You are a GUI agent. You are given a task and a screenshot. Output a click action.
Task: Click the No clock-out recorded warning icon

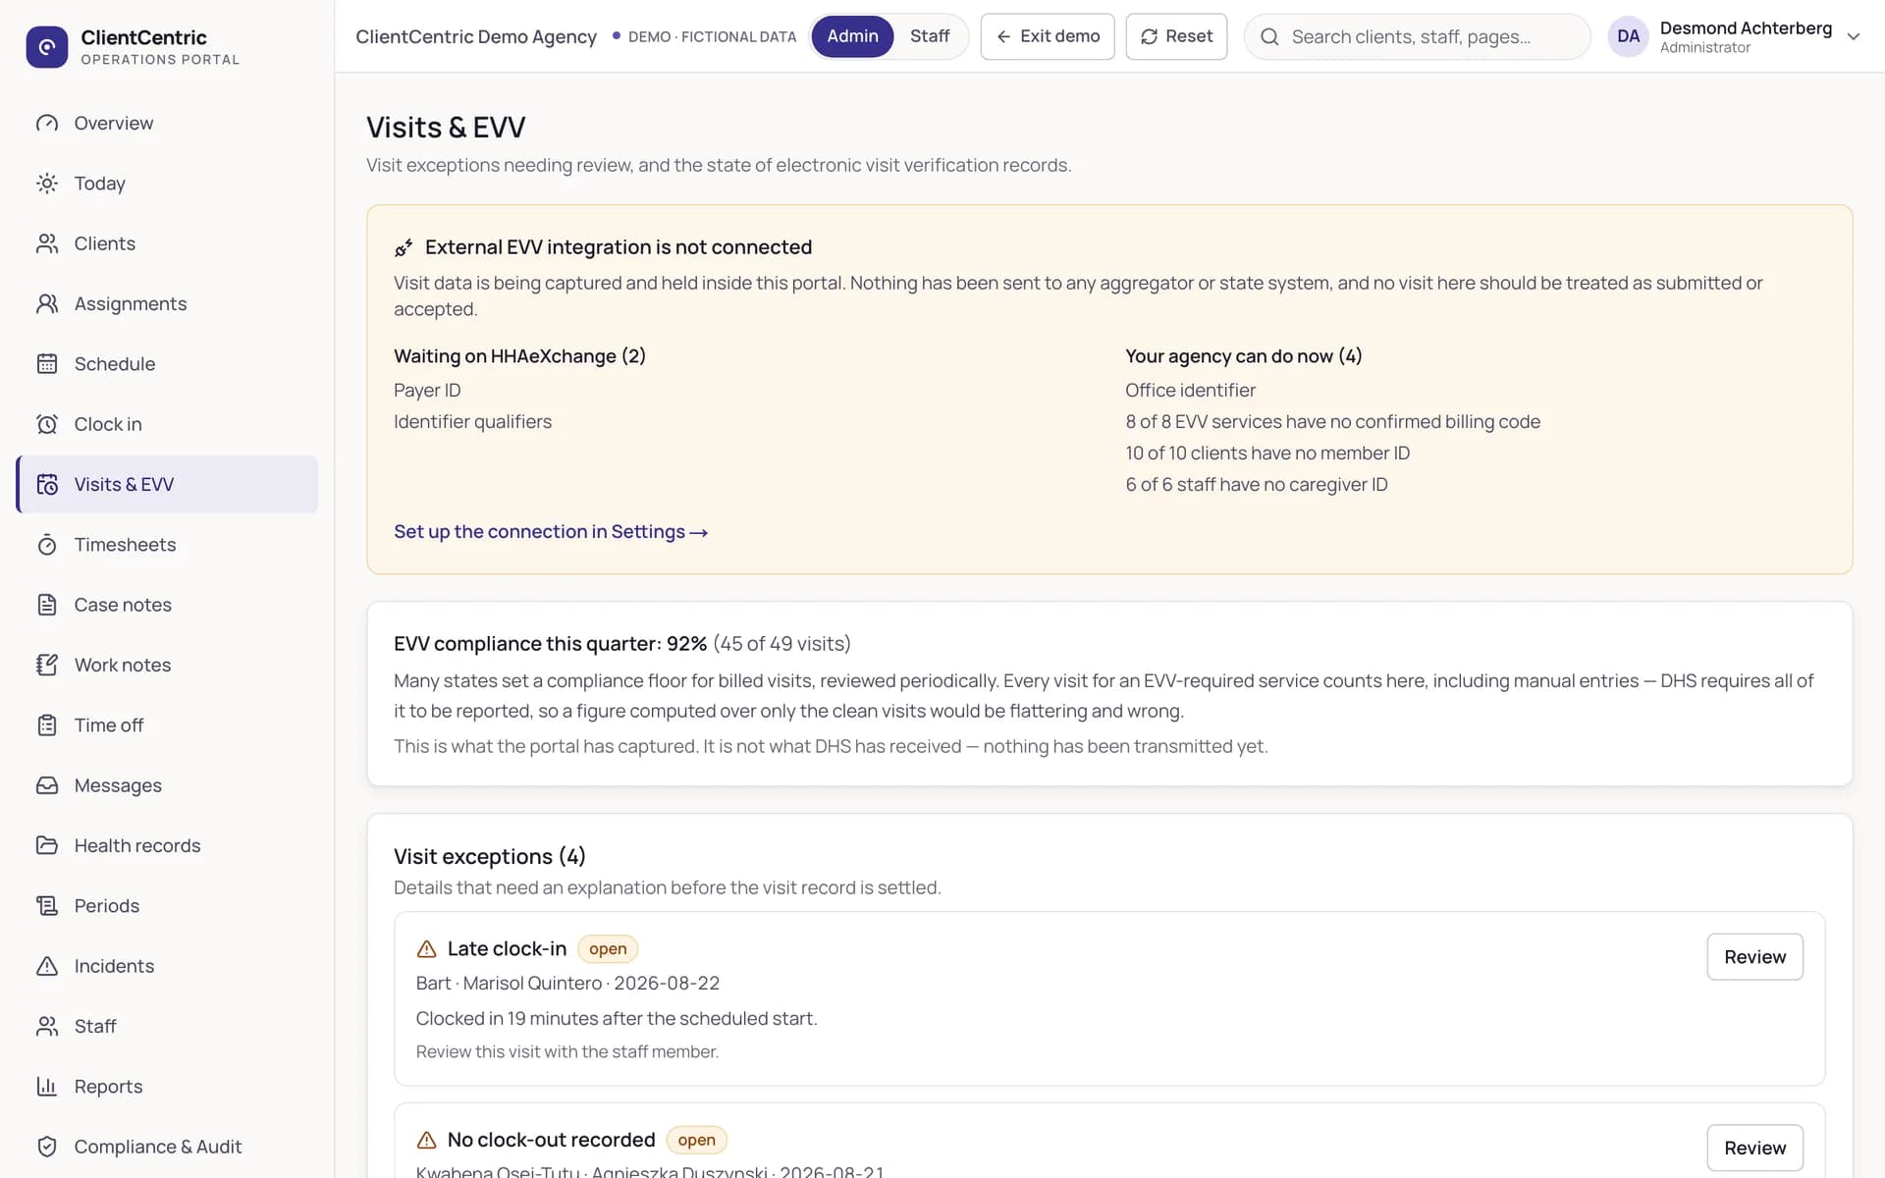tap(426, 1140)
